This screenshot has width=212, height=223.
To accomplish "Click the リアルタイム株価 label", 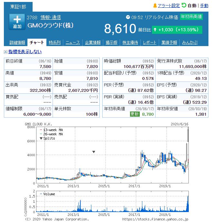I will [161, 17].
